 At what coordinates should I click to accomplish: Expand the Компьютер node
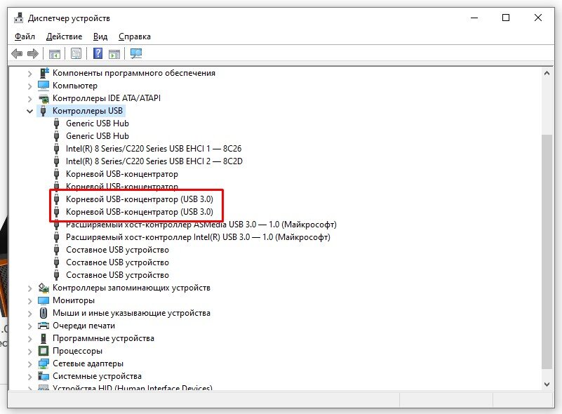29,86
